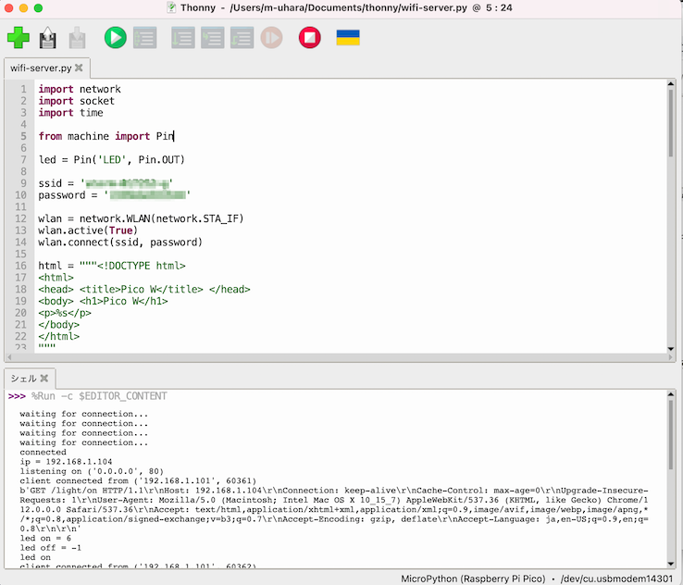The width and height of the screenshot is (683, 585).
Task: Stop or restart backend with red stop icon
Action: pos(310,37)
